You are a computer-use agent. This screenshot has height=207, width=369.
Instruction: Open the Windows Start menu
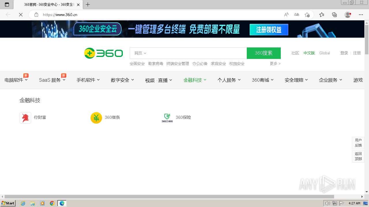(8, 203)
